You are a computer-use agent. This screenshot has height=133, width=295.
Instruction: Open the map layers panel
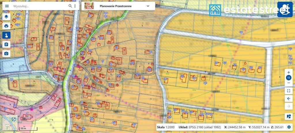(6, 16)
